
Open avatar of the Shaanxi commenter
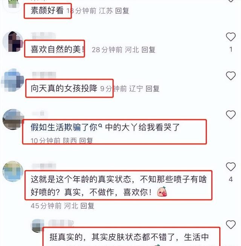click(x=13, y=119)
